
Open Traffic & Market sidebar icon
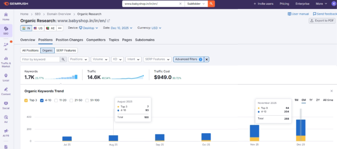click(6, 61)
